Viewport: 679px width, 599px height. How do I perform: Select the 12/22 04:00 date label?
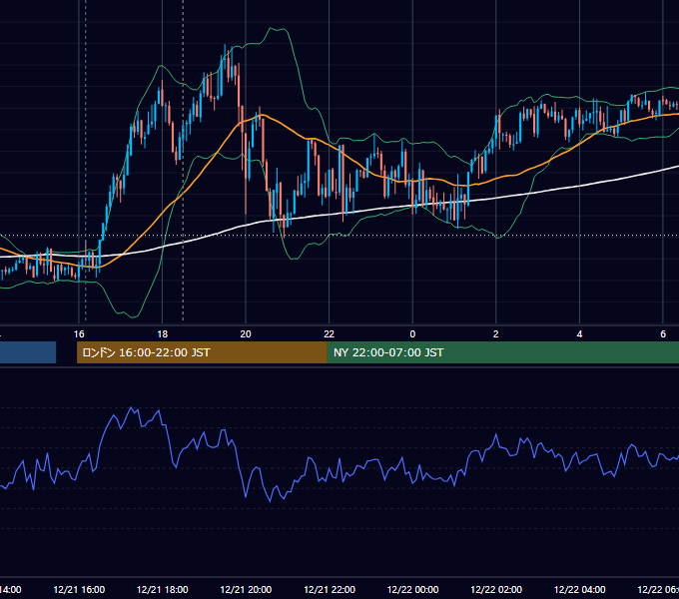pyautogui.click(x=580, y=589)
